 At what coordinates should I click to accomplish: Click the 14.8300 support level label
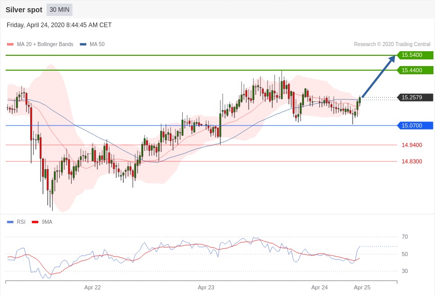pyautogui.click(x=411, y=161)
